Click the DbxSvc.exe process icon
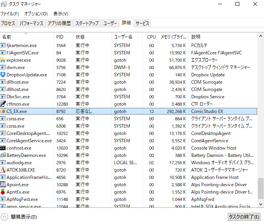Viewport: 264px width, 224px height. (3, 97)
